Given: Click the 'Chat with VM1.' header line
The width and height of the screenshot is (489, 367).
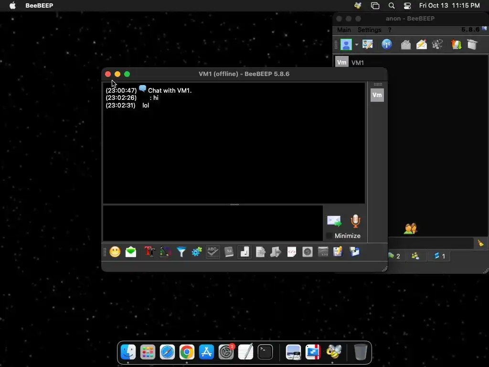Looking at the screenshot, I should click(x=170, y=90).
